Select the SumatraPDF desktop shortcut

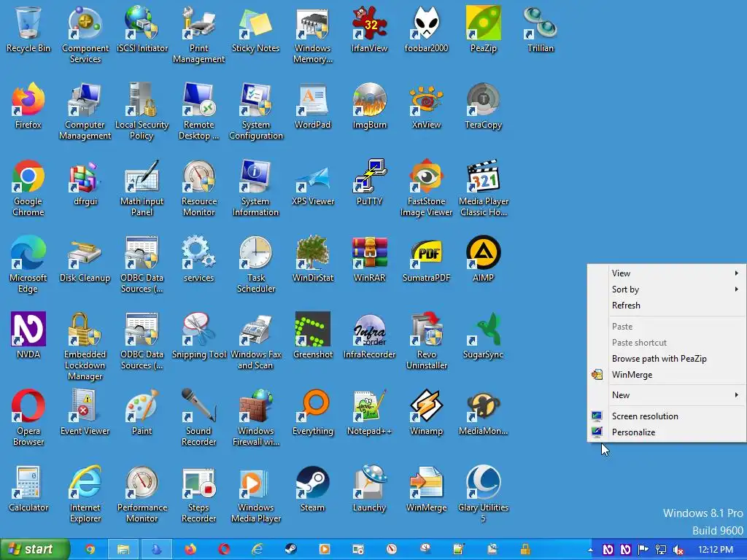tap(426, 260)
